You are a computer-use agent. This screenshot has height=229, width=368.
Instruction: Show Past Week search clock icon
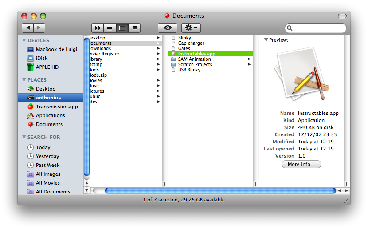pyautogui.click(x=31, y=165)
